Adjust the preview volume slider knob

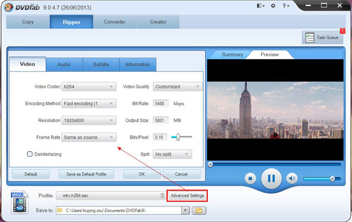point(333,179)
